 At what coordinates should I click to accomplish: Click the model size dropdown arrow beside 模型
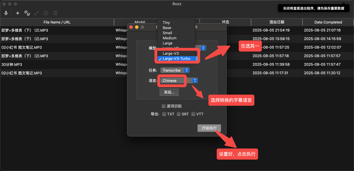[203, 48]
